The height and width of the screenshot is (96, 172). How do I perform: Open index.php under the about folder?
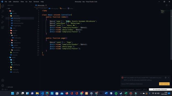pyautogui.click(x=17, y=38)
